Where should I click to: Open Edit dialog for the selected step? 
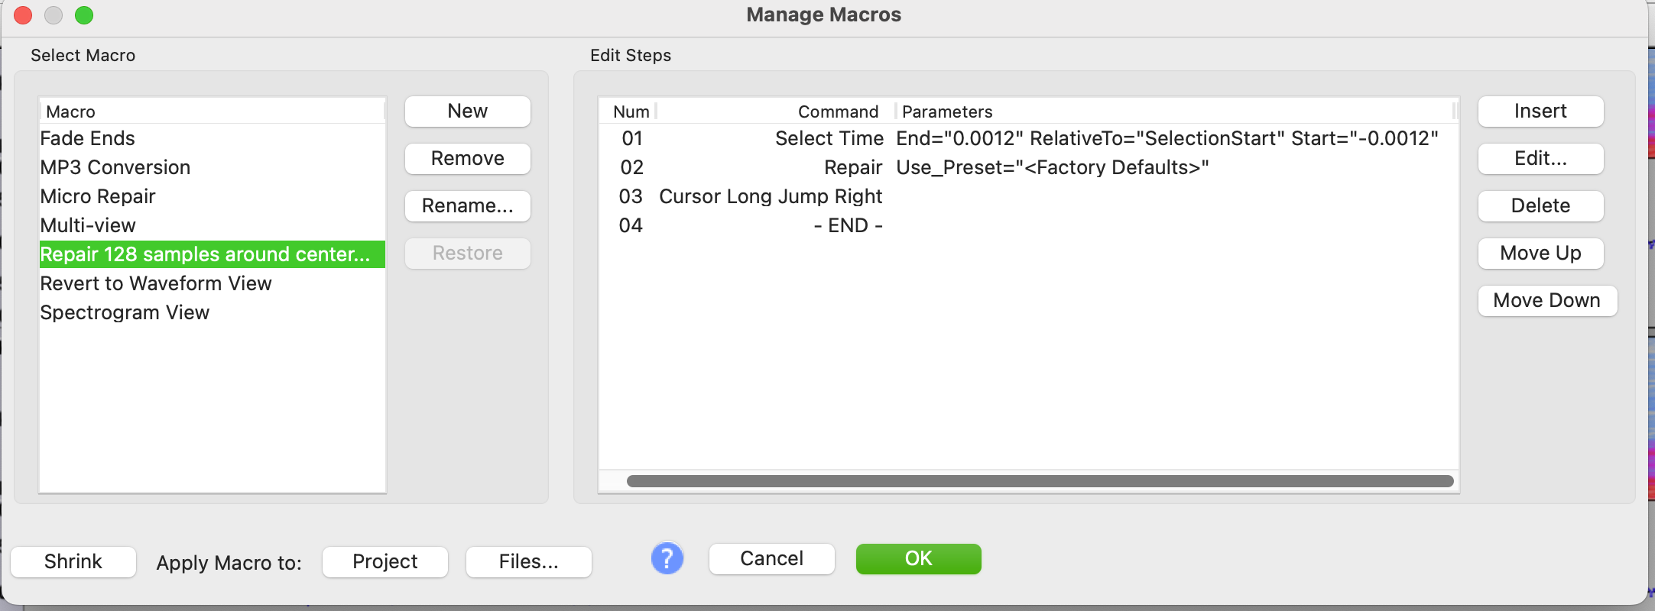1540,159
